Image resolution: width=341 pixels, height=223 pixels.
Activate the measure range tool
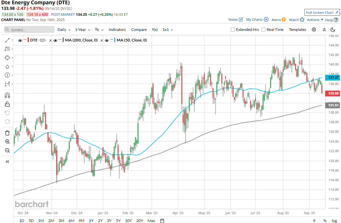[x=7, y=84]
